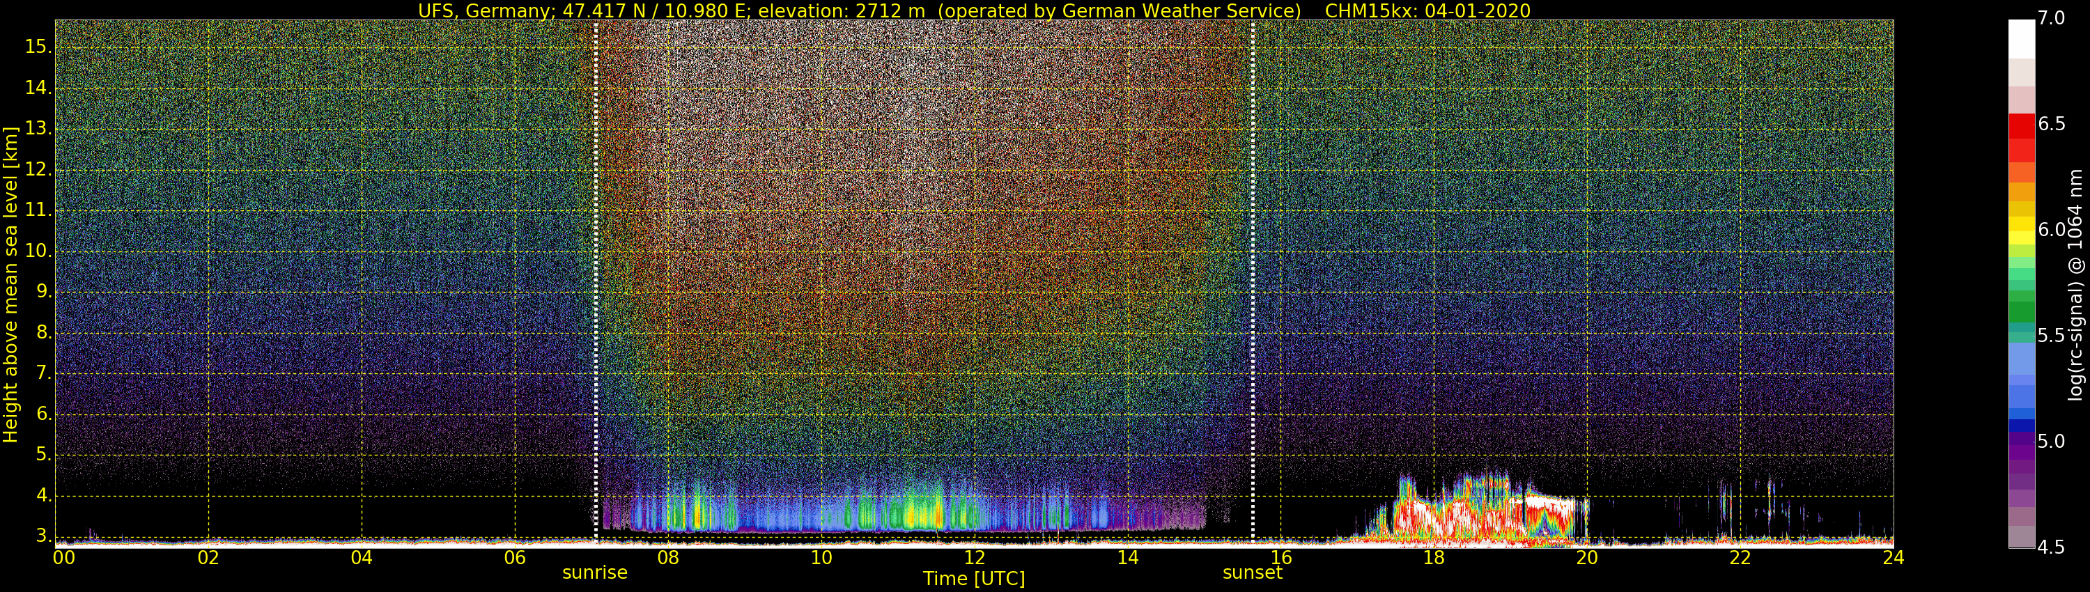2090x592 pixels.
Task: Click the height axis tick '11.'
Action: [x=38, y=210]
